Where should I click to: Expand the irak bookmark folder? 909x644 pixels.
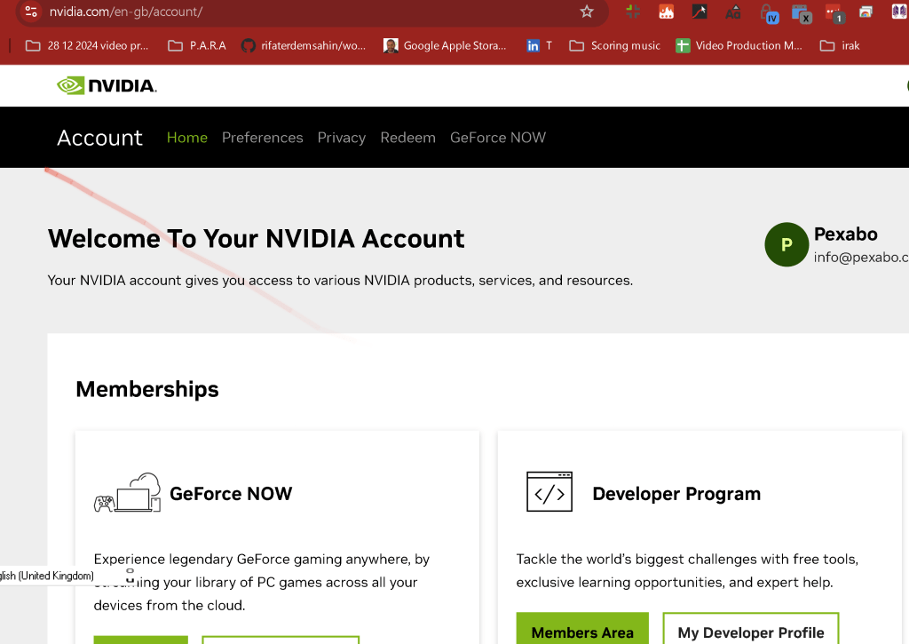(x=840, y=46)
